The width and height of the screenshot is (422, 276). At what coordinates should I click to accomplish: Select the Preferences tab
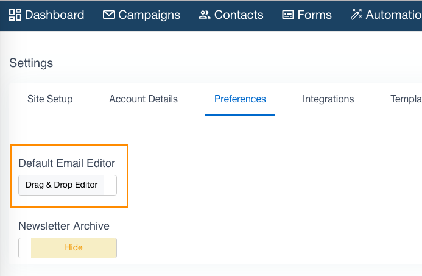240,99
